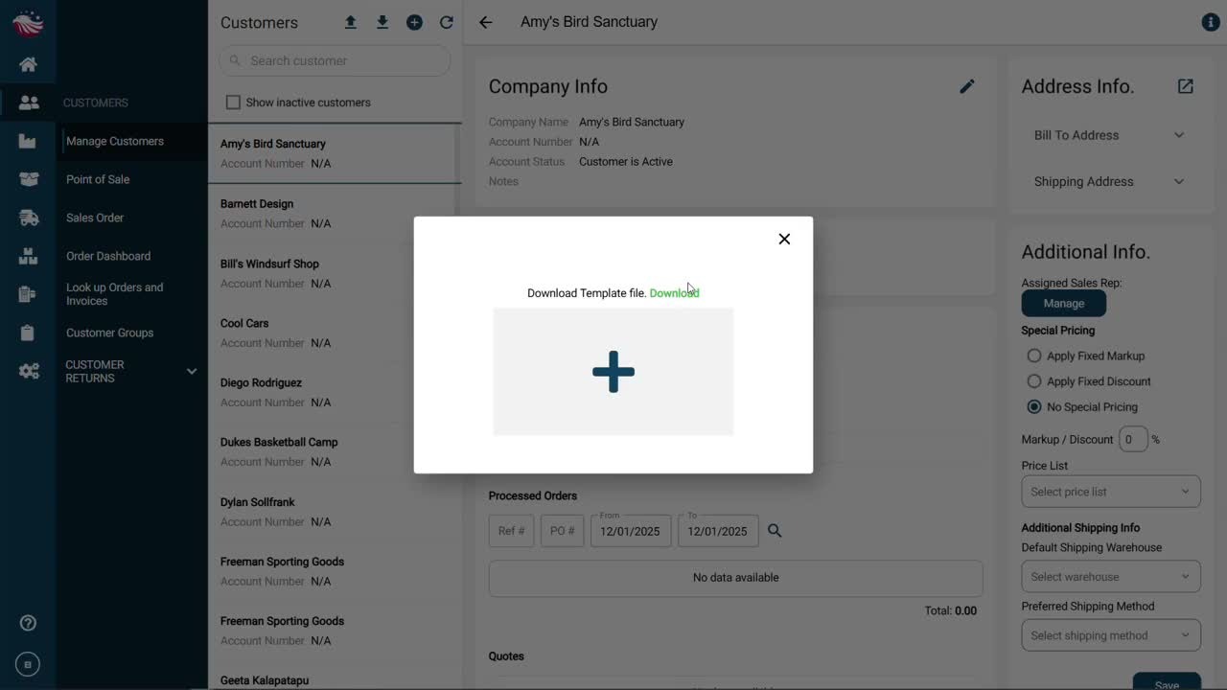The image size is (1227, 690).
Task: Refresh the customers list
Action: pyautogui.click(x=447, y=22)
